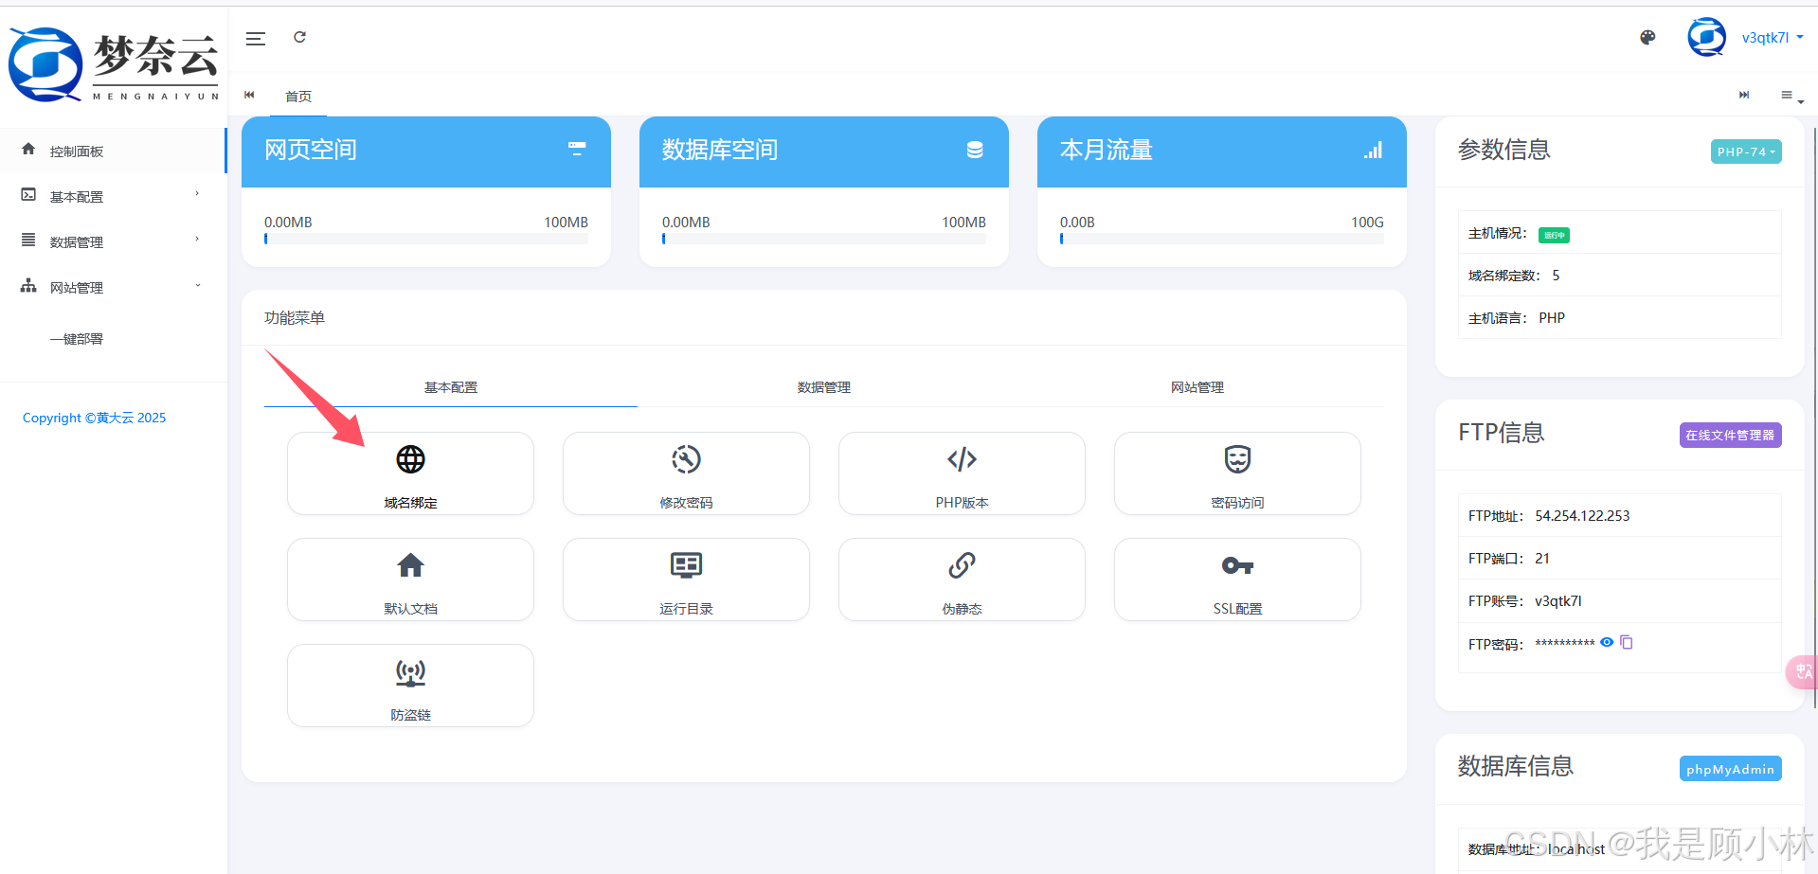Expand the 基本配置 sidebar menu
The image size is (1818, 874).
coord(113,196)
